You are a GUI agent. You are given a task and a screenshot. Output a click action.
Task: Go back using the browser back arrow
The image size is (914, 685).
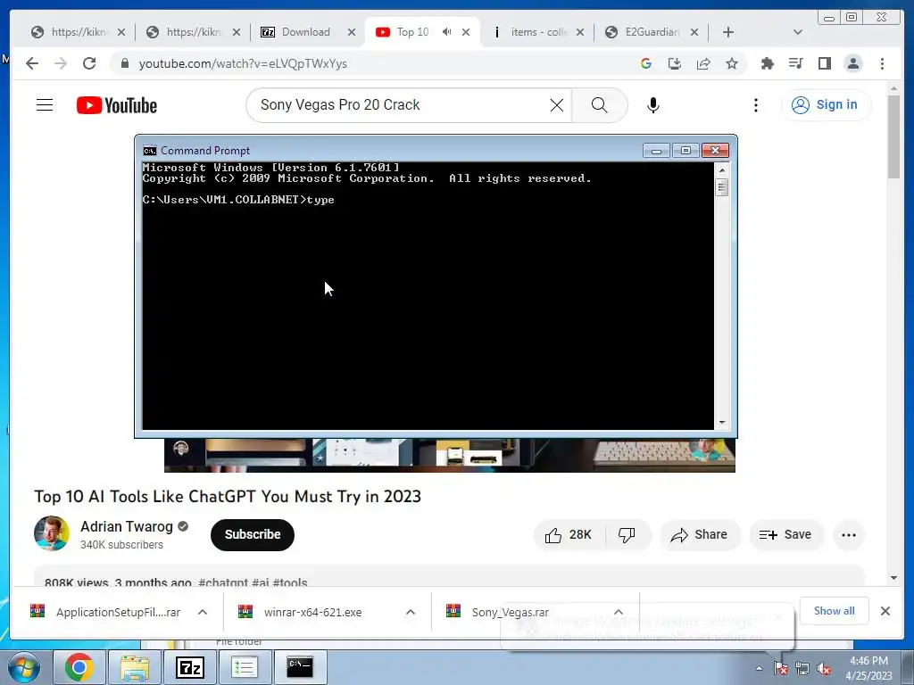pyautogui.click(x=32, y=63)
